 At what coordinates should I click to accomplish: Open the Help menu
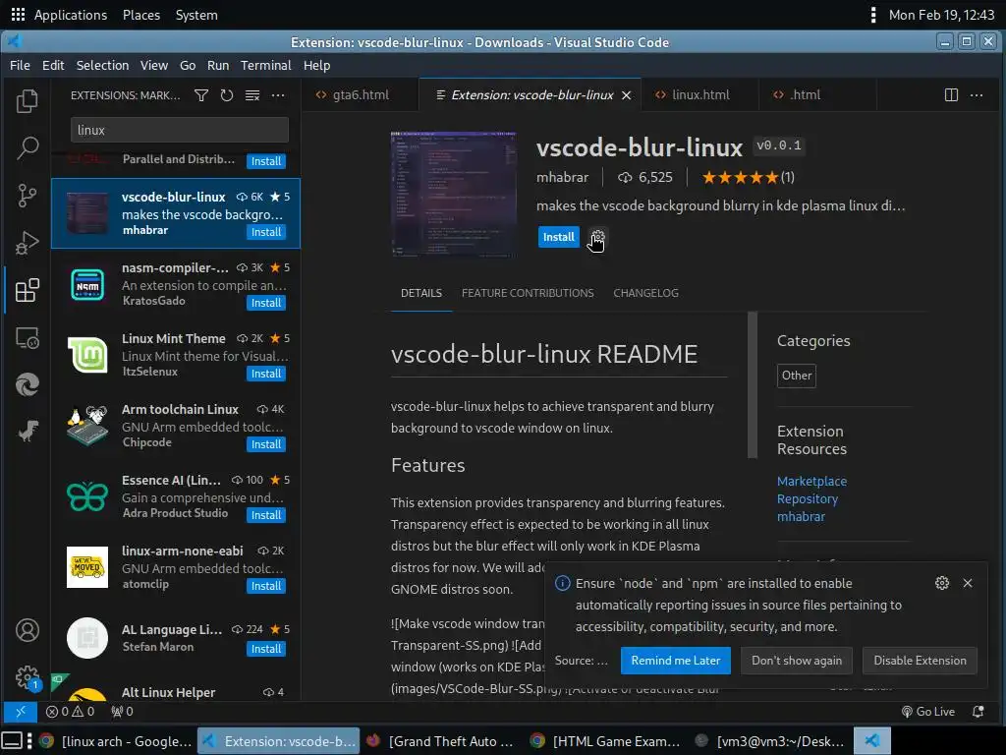317,66
